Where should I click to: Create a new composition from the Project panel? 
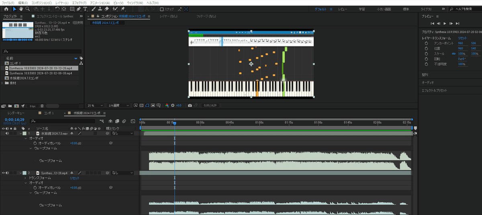point(16,105)
